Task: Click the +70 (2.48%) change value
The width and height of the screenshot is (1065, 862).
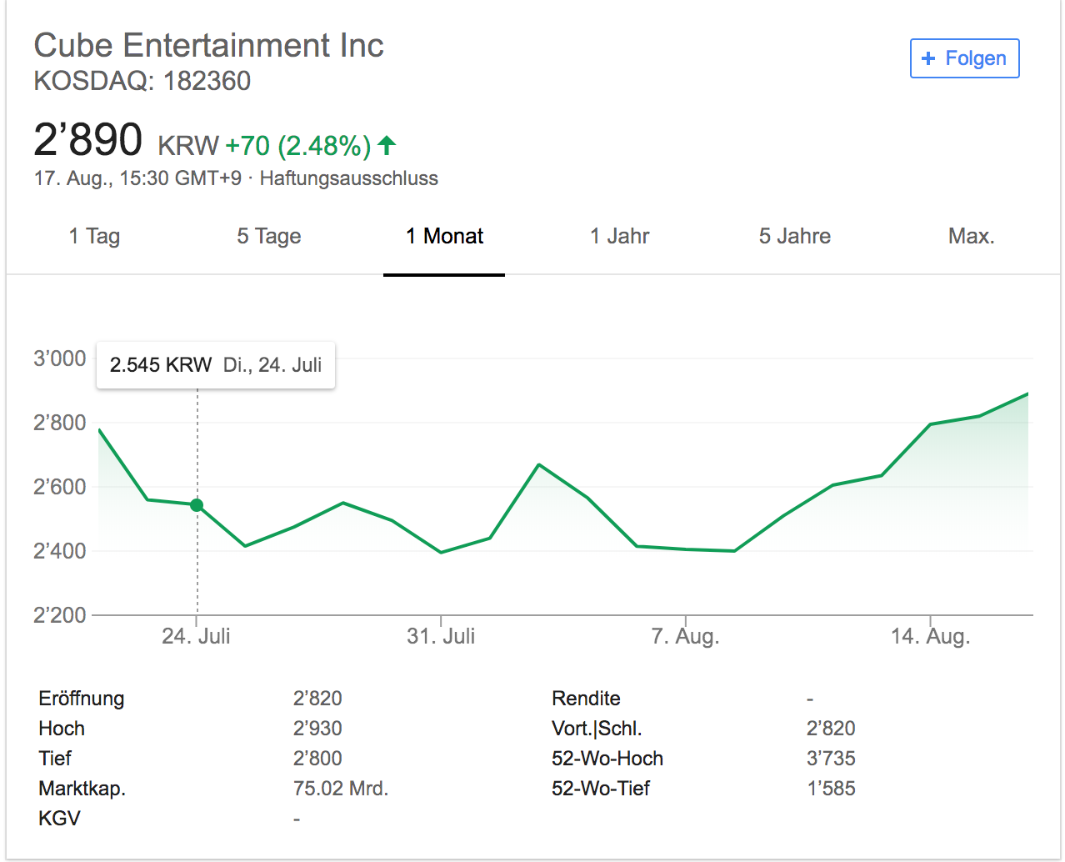Action: click(x=298, y=146)
